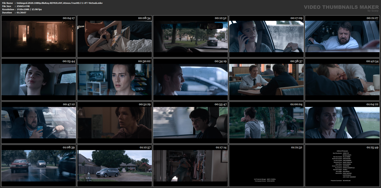Open the thumbnail at 00:21:27
381x188 pixels.
point(342,36)
